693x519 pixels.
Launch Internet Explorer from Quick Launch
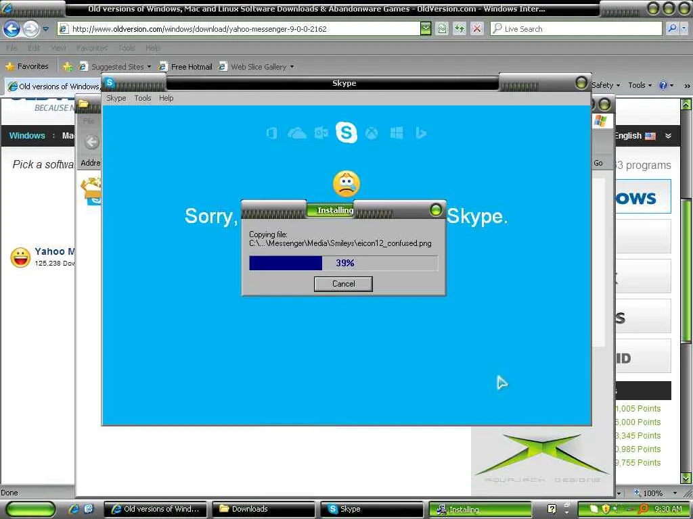point(74,509)
